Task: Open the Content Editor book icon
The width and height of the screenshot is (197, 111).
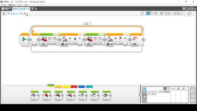Action: [189, 13]
